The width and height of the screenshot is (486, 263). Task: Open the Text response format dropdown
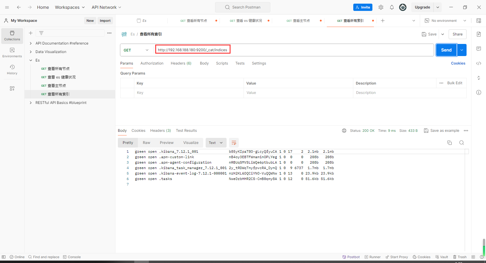pyautogui.click(x=216, y=143)
